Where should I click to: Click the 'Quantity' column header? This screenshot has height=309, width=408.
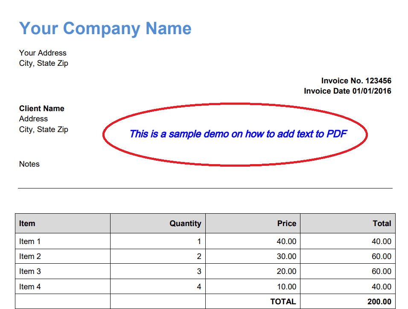coord(185,223)
